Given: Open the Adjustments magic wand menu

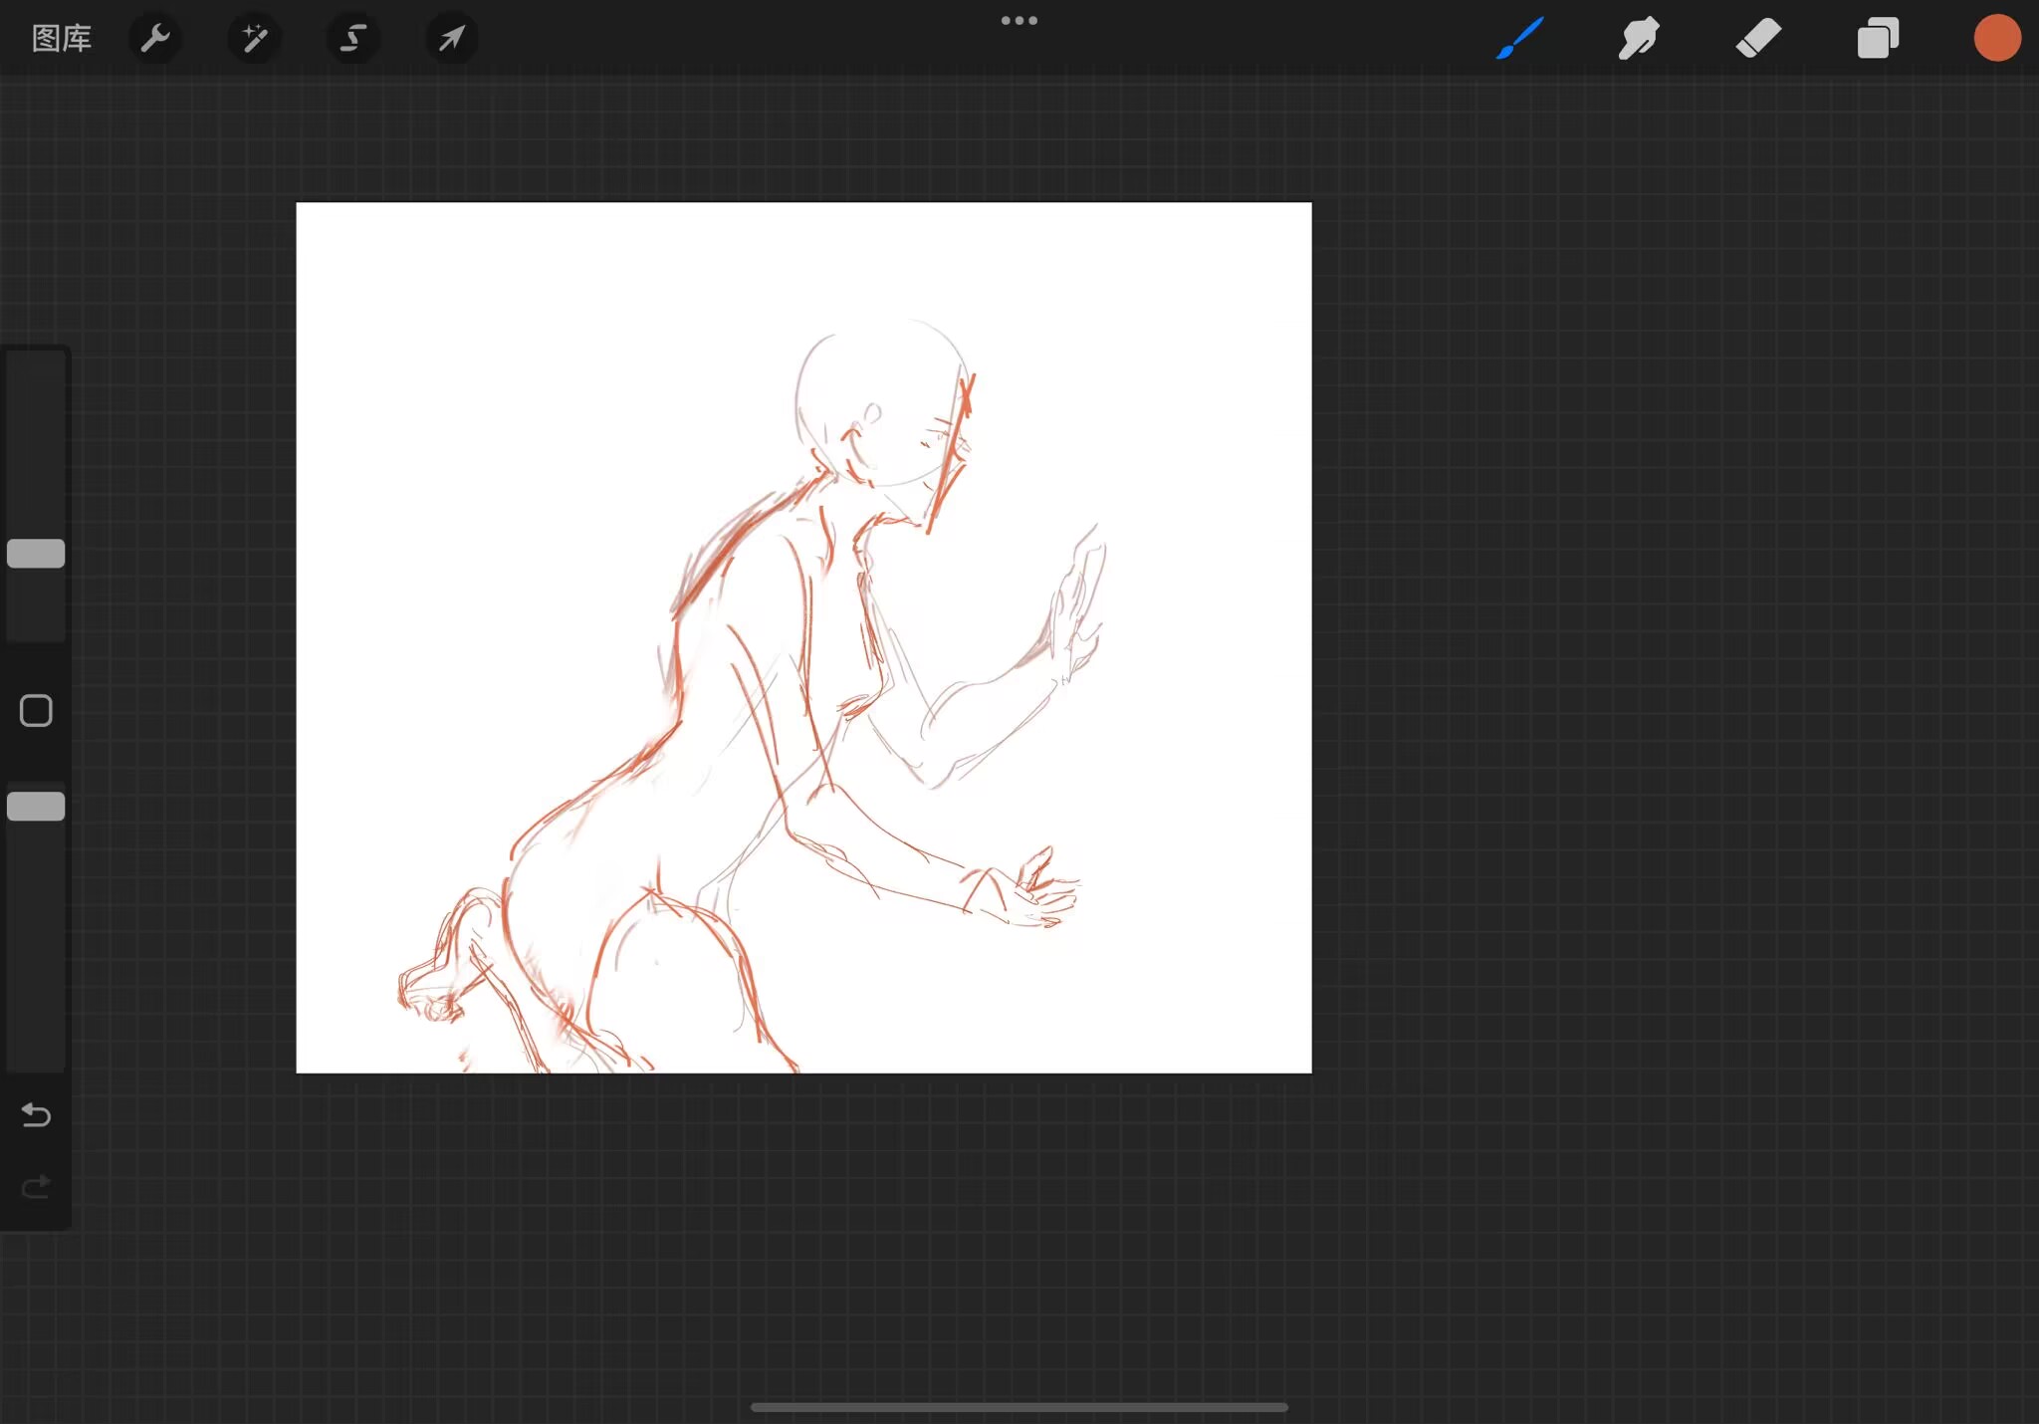Looking at the screenshot, I should pyautogui.click(x=254, y=39).
